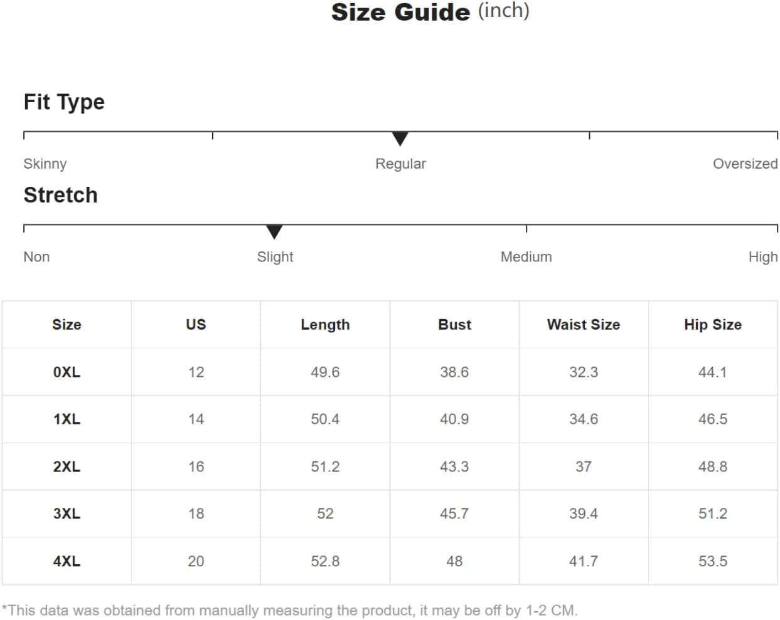Select the Skinny fit label
Screen dimensions: 780x620
point(45,164)
